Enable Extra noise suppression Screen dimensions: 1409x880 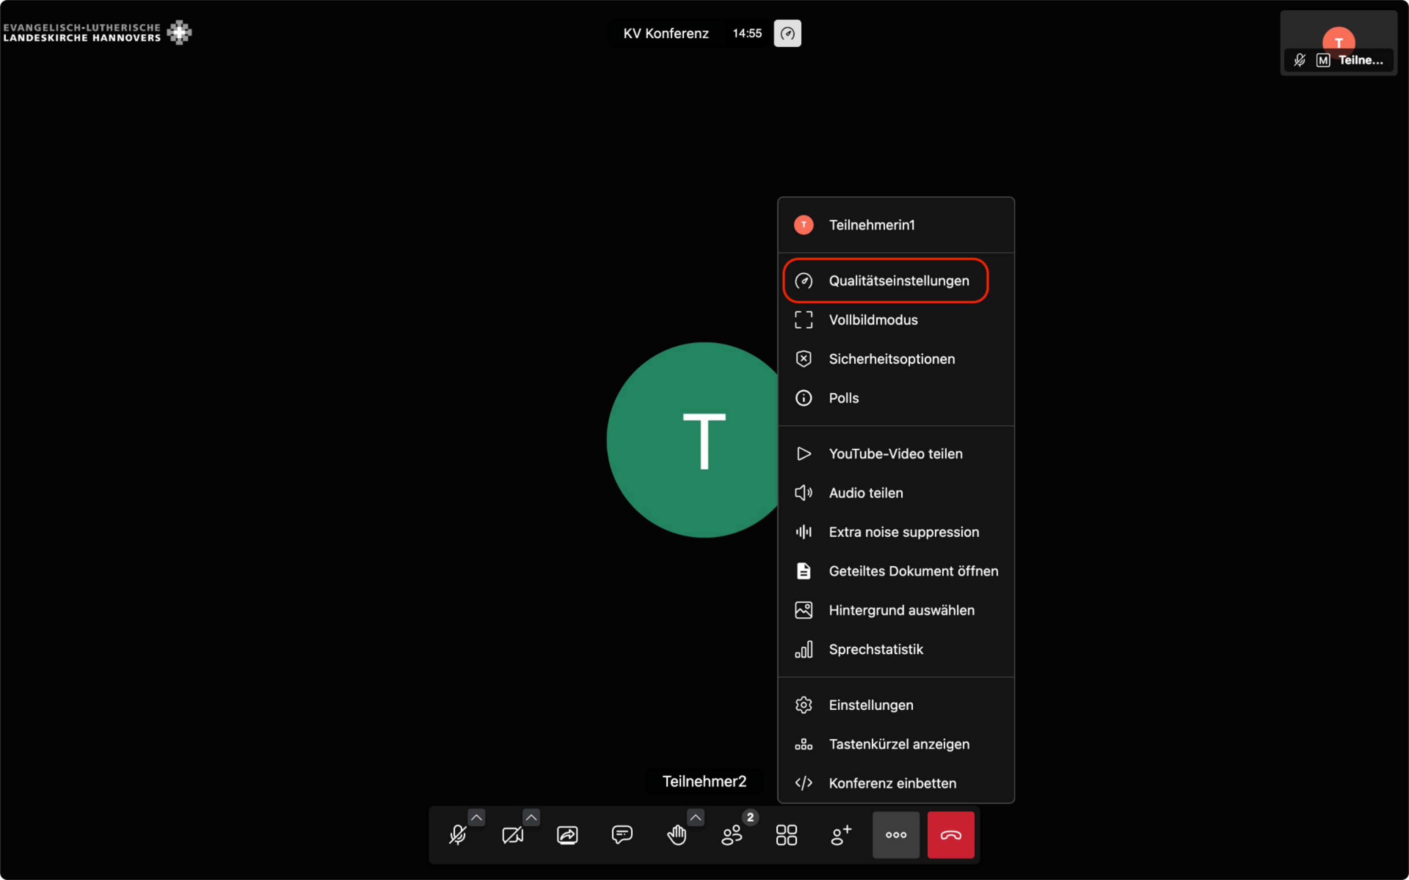click(x=896, y=532)
